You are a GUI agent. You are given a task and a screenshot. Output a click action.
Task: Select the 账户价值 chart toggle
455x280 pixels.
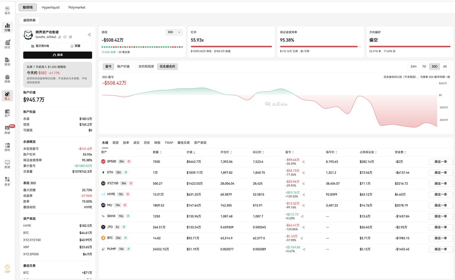pos(123,66)
